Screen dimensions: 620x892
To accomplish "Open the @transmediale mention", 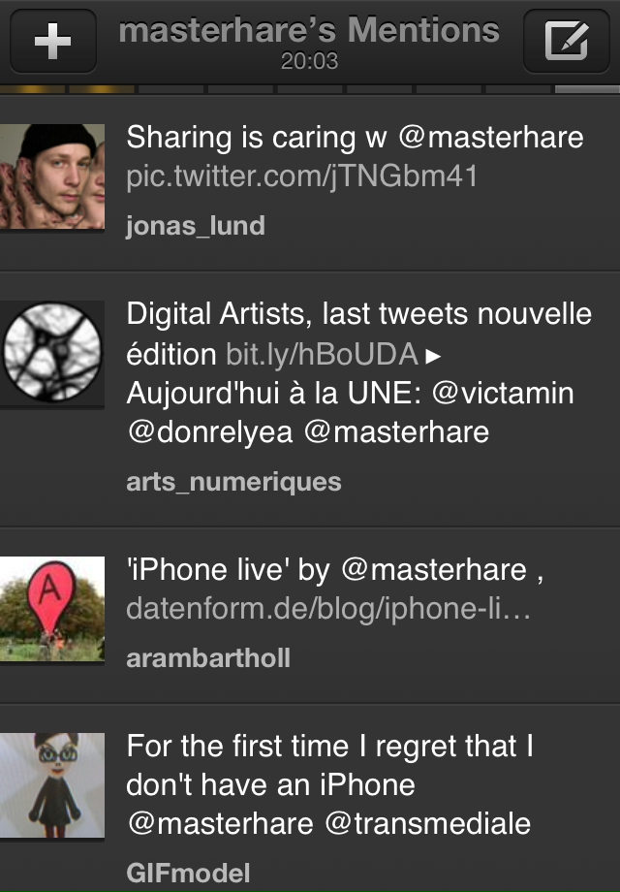I will 427,824.
